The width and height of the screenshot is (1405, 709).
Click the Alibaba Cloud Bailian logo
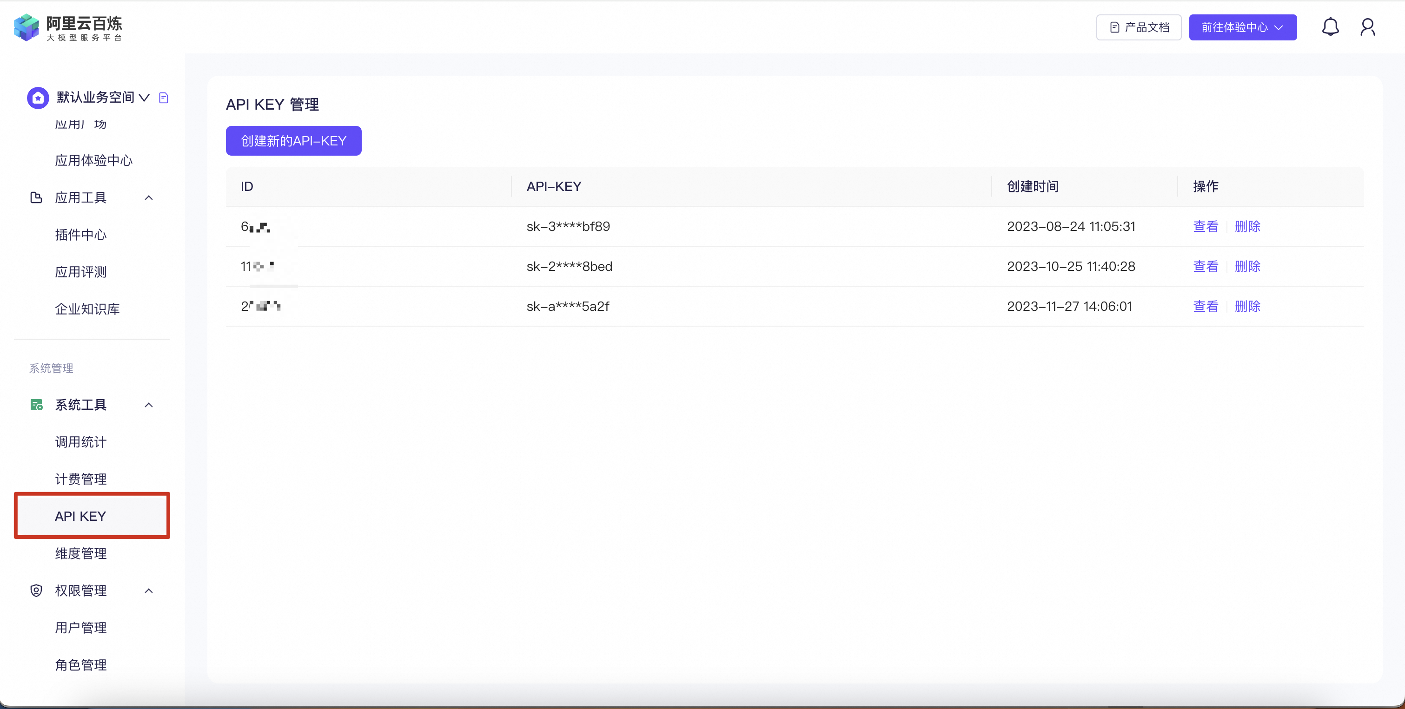click(x=67, y=27)
